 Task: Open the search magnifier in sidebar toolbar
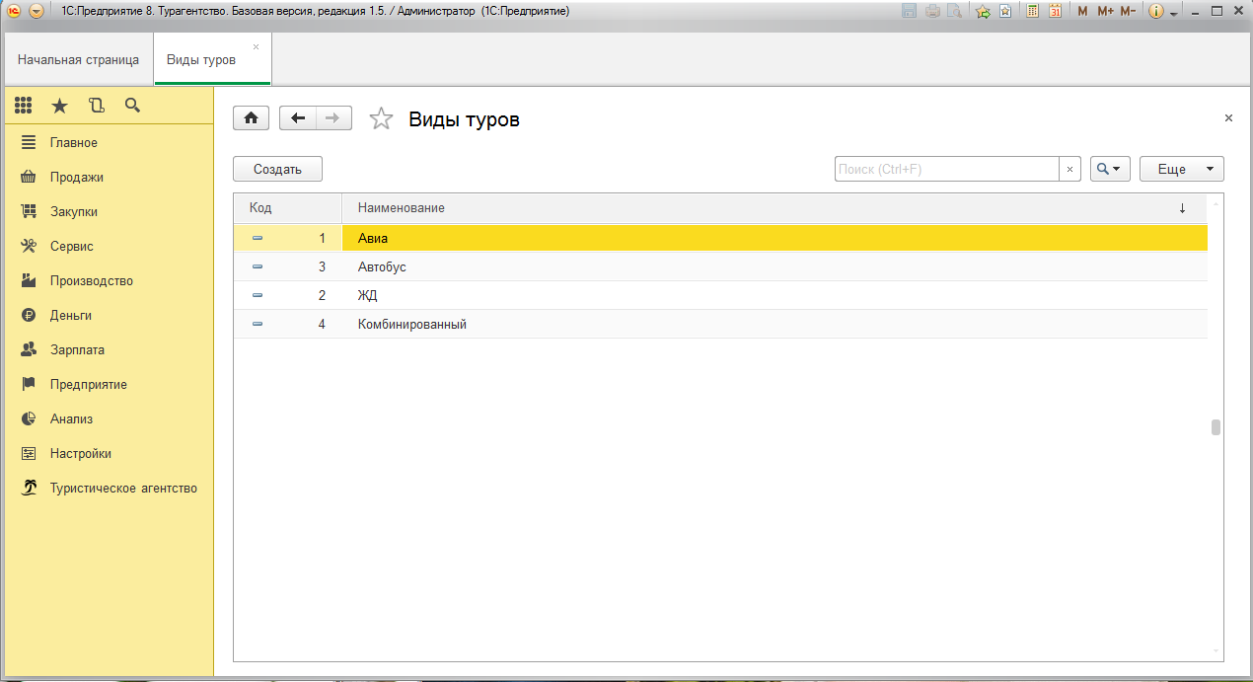pyautogui.click(x=132, y=106)
